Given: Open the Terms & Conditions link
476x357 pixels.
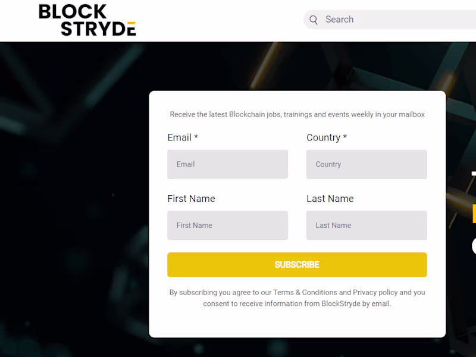Looking at the screenshot, I should click(305, 293).
